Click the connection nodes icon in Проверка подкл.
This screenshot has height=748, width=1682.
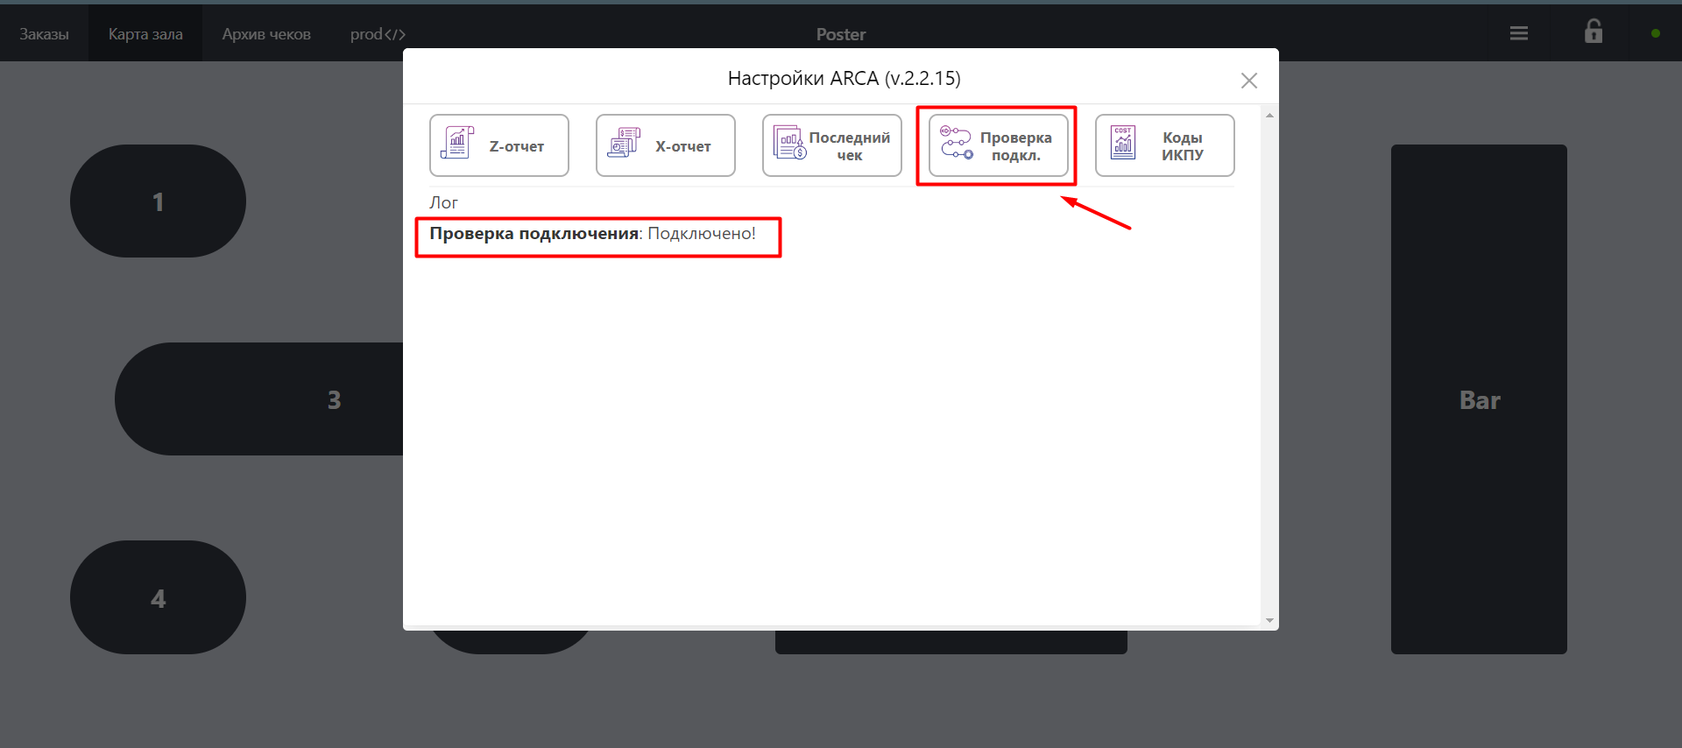coord(956,143)
